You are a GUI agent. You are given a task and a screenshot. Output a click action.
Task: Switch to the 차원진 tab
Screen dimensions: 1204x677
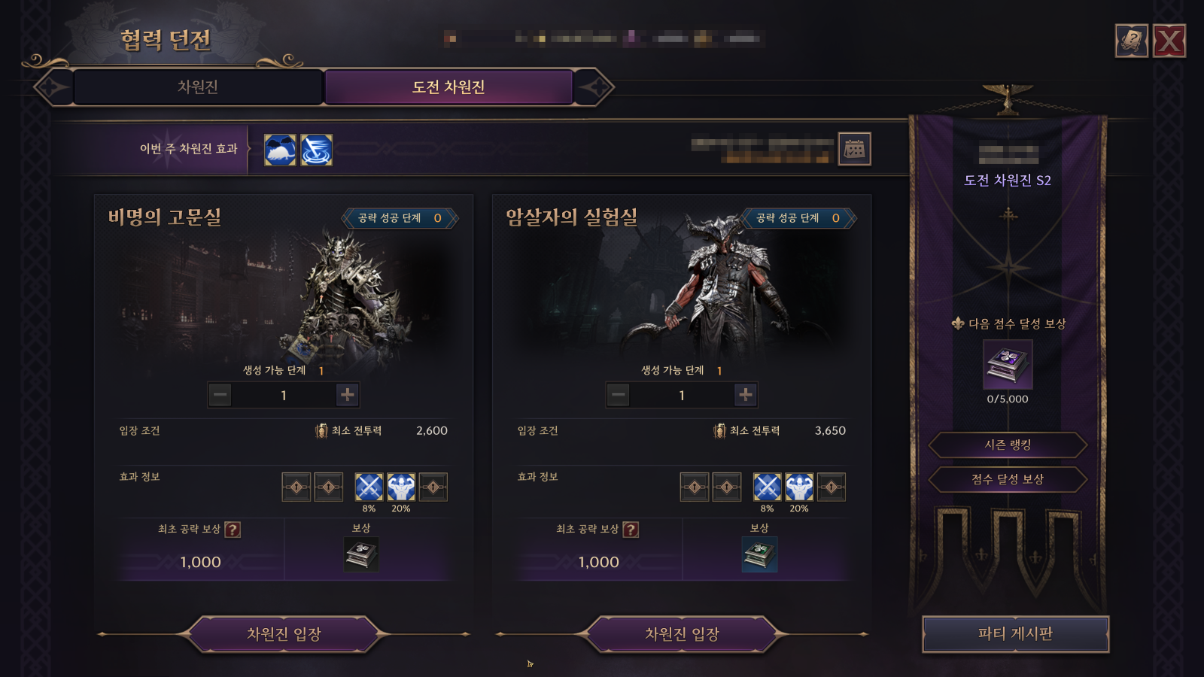pyautogui.click(x=198, y=87)
